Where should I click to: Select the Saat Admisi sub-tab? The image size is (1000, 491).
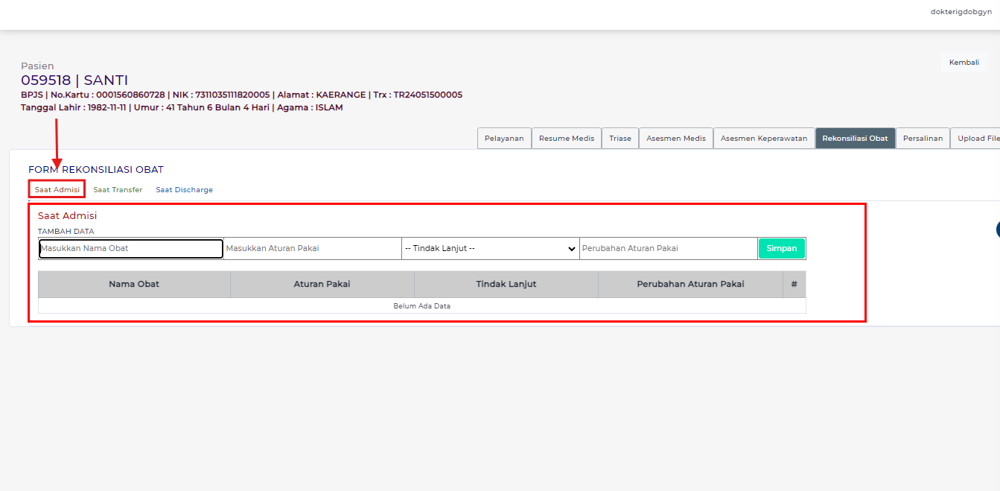pos(57,190)
